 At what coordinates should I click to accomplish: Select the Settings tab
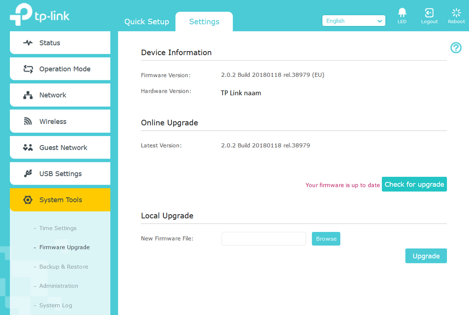pos(204,22)
